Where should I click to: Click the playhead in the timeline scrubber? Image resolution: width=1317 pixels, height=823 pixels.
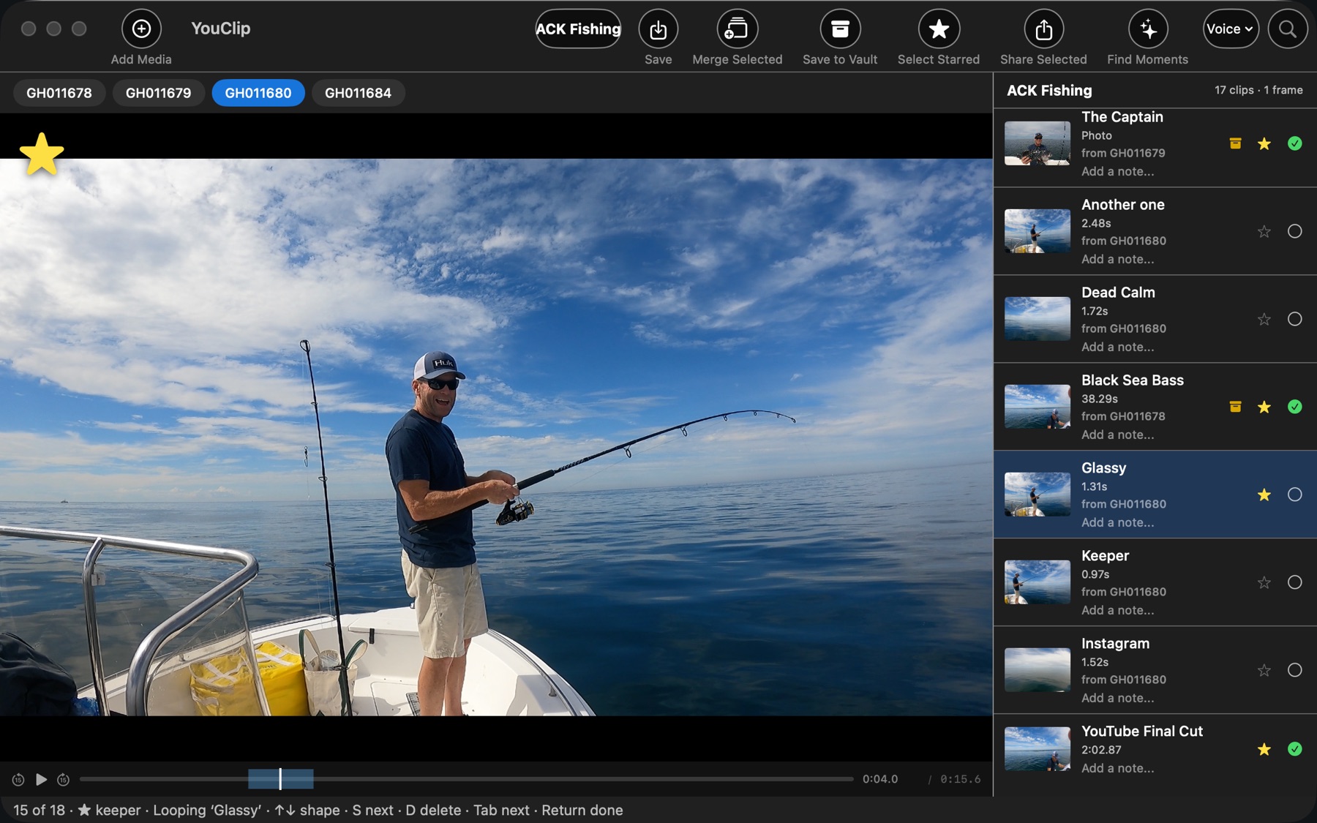[280, 779]
